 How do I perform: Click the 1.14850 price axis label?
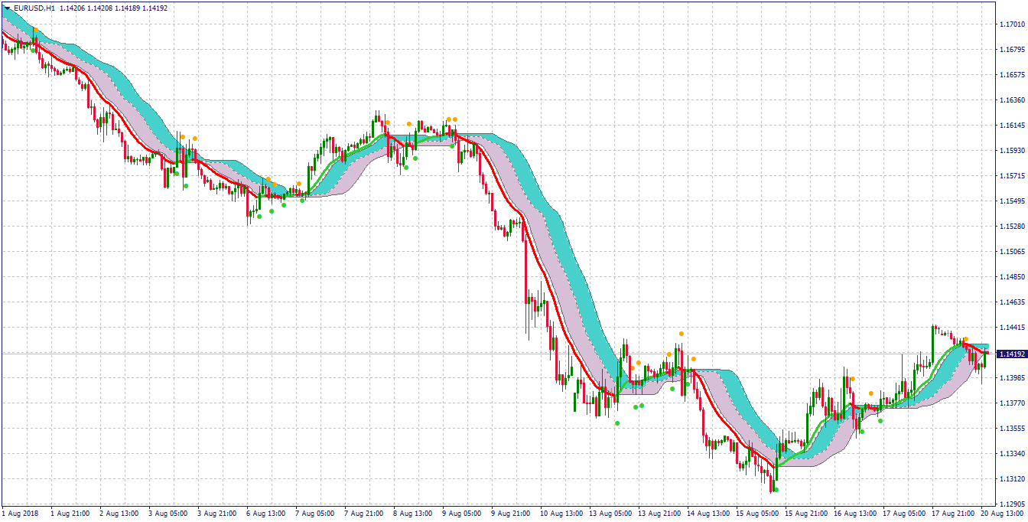click(x=1012, y=277)
